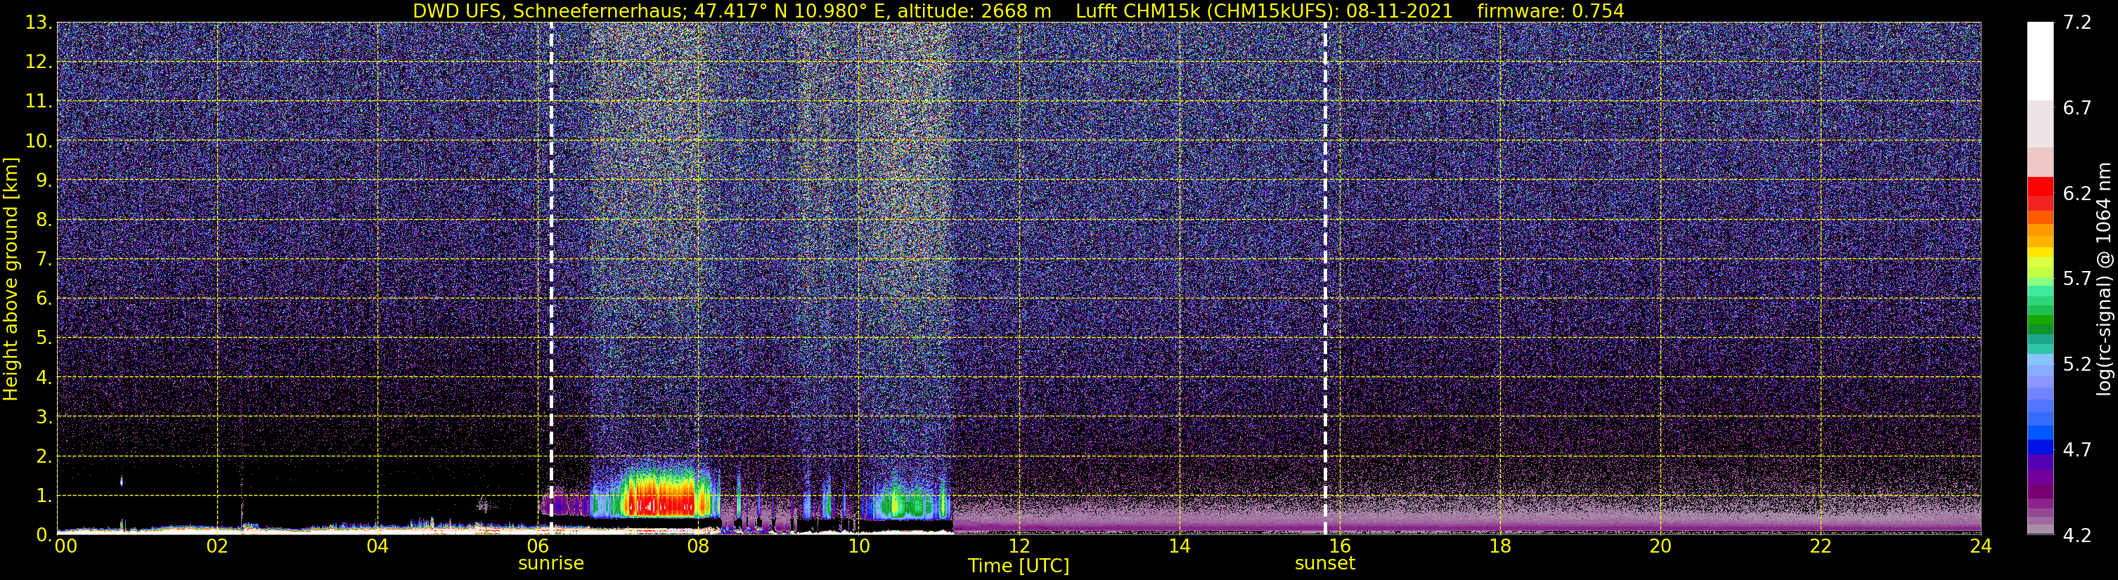Click the 14 tick on the time axis
Image resolution: width=2118 pixels, height=580 pixels.
pos(1179,546)
